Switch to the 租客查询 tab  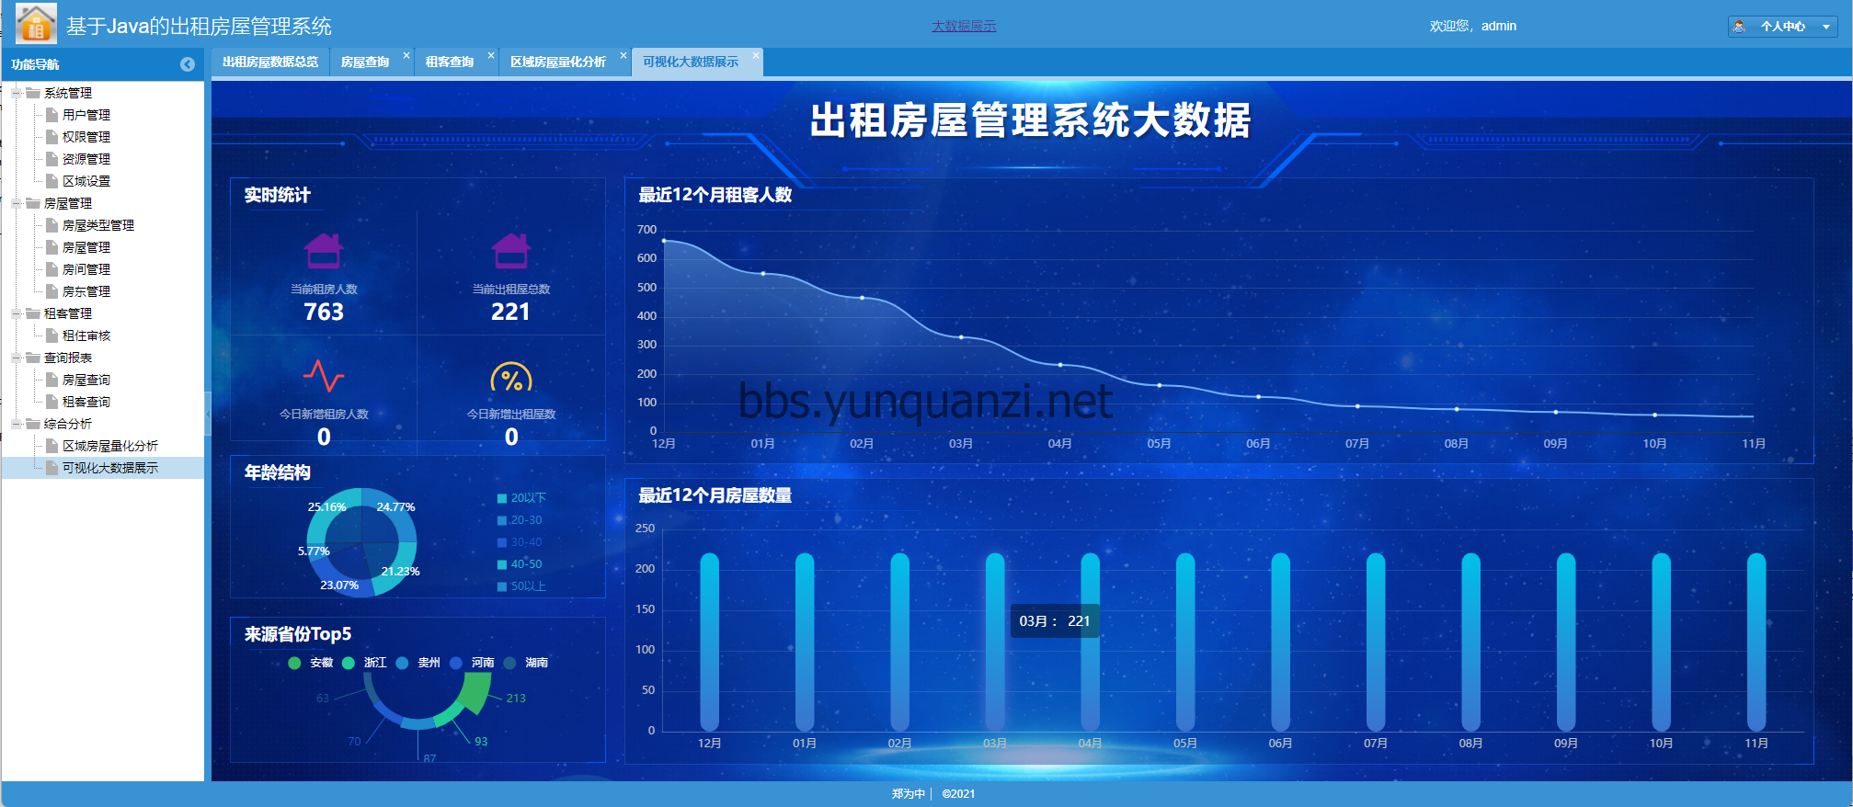pyautogui.click(x=449, y=63)
